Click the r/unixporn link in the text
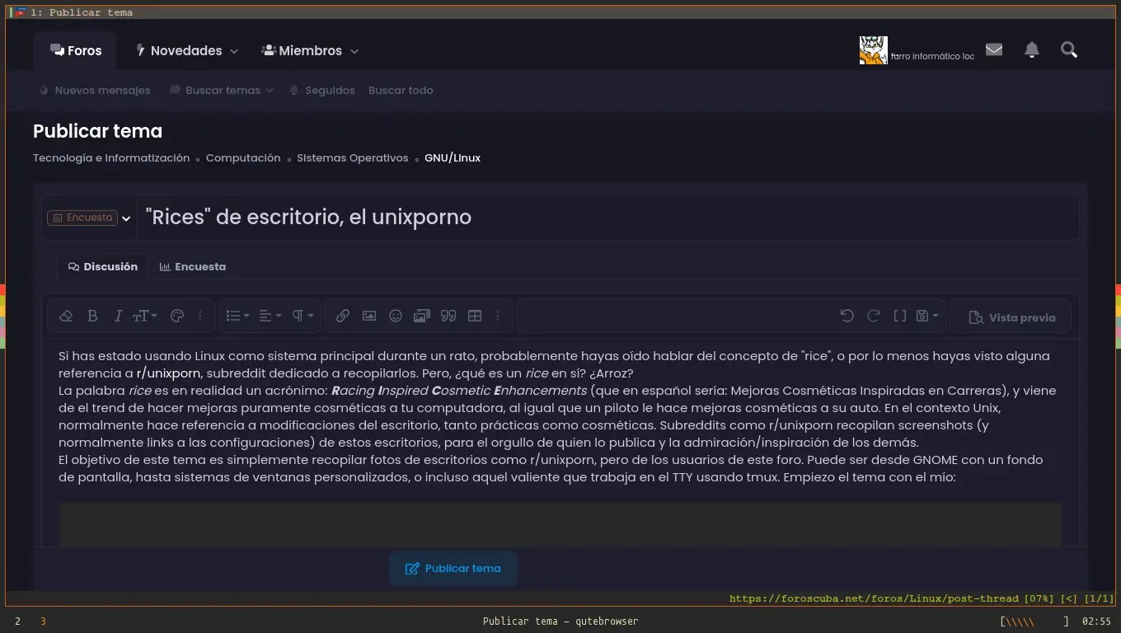 pos(168,373)
